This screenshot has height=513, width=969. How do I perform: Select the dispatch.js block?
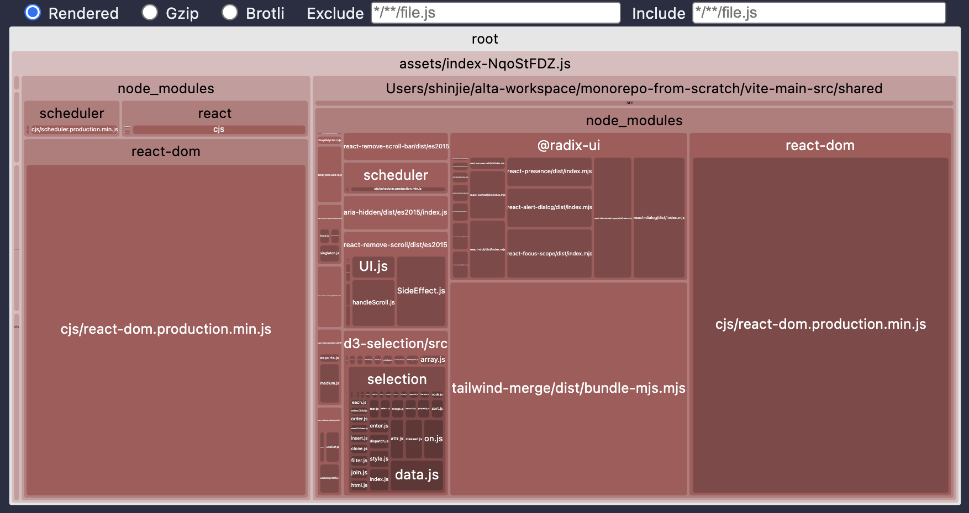point(379,441)
